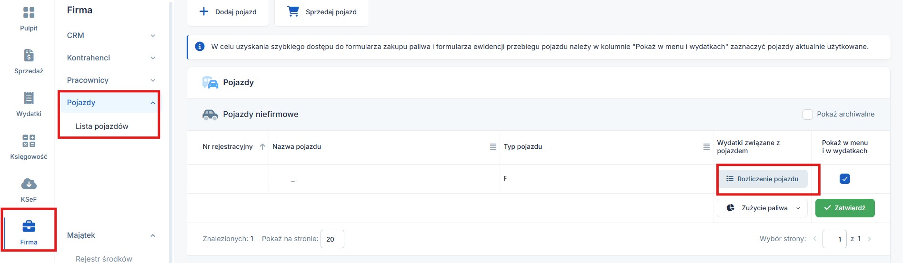
Task: Collapse the Majątek menu section
Action: coord(111,235)
